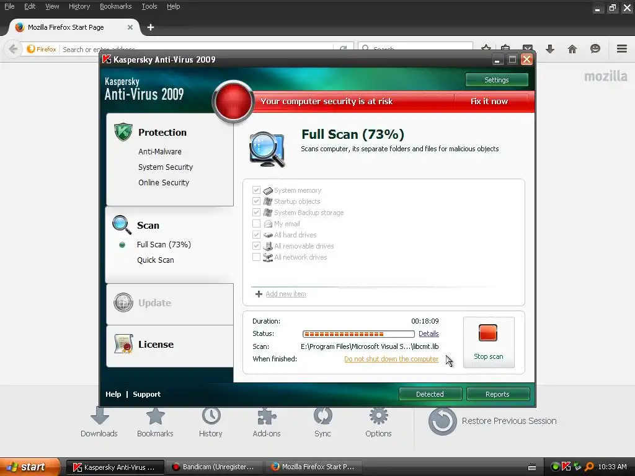Viewport: 635px width, 476px height.
Task: Click the Scan magnifying glass icon
Action: tap(122, 225)
